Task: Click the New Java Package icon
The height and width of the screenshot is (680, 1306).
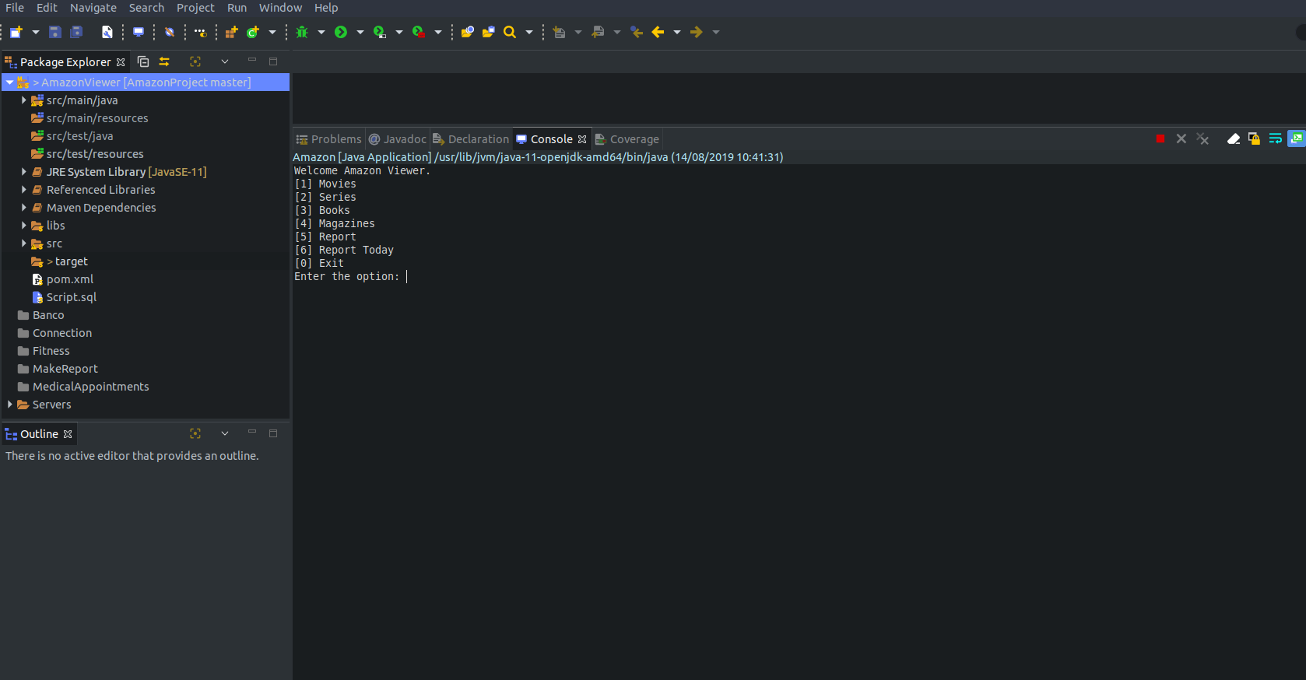Action: coord(231,32)
